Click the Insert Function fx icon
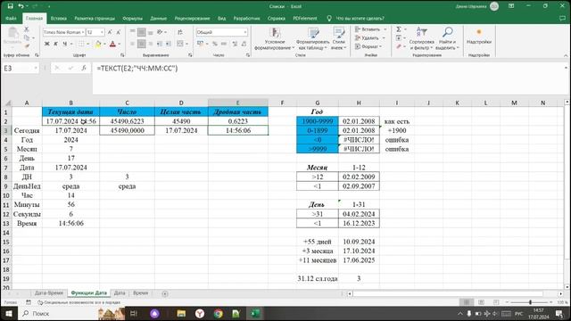Viewport: 571px width, 321px height. (84, 68)
